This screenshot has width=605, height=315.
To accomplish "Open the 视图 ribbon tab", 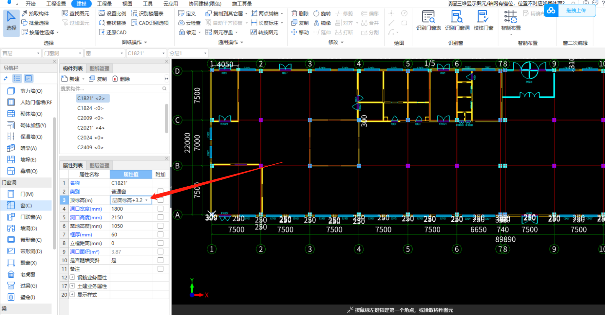I will [127, 4].
